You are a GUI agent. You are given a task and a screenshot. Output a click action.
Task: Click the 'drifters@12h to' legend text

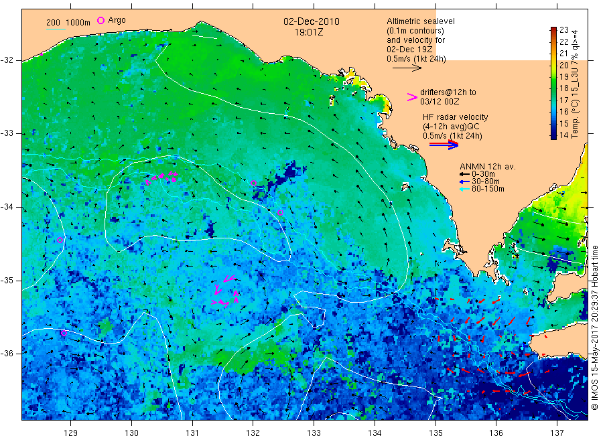pyautogui.click(x=448, y=92)
